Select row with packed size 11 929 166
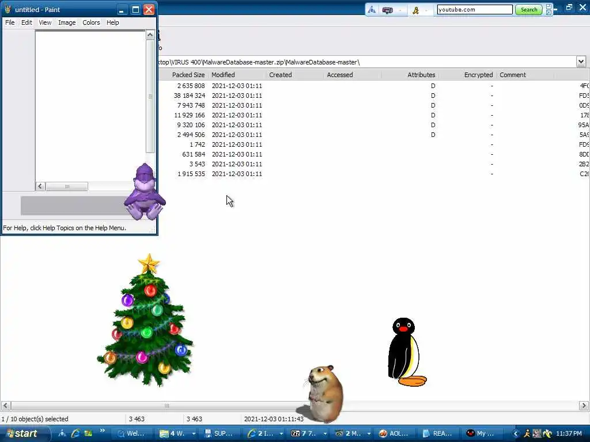Viewport: 590px width, 442px height. tap(373, 115)
